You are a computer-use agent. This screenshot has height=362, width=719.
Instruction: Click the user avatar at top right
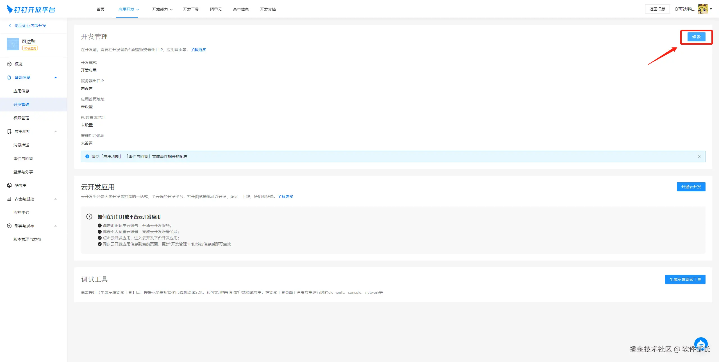pos(703,9)
